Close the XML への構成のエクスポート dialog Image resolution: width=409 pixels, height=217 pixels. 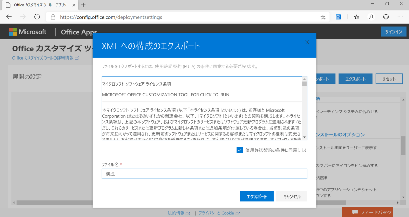coord(307,42)
